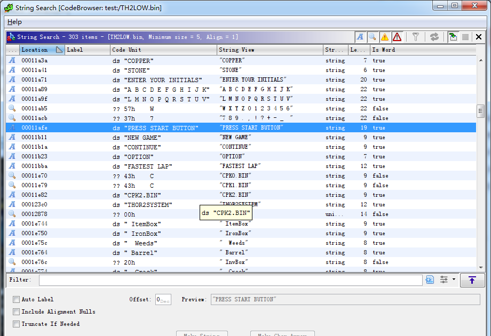
Task: Click the filter text options icon
Action: [x=430, y=279]
